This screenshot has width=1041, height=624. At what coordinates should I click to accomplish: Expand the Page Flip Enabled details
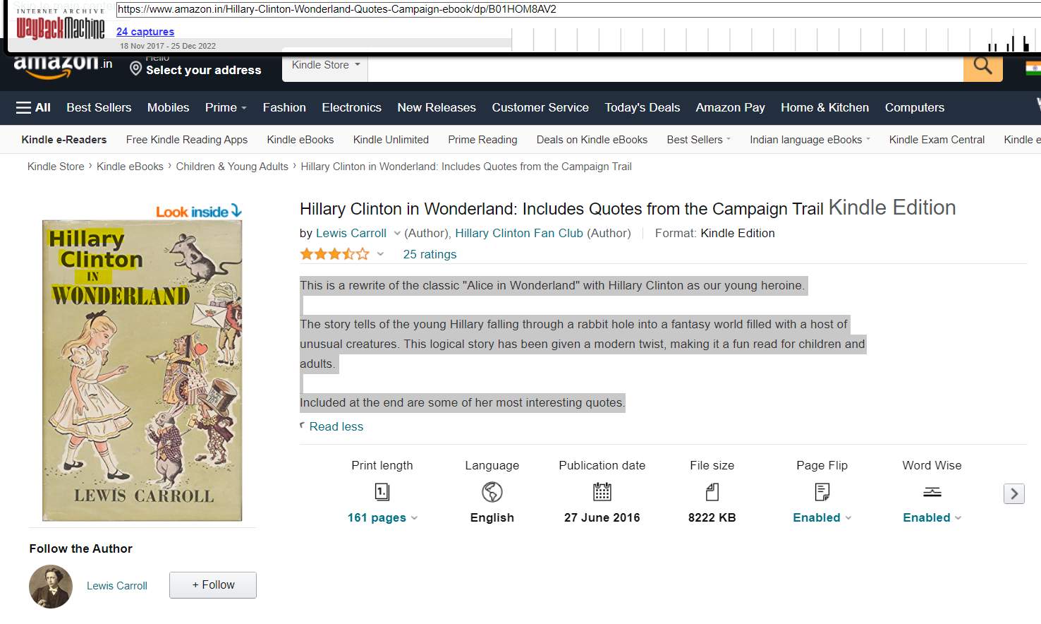click(x=822, y=517)
